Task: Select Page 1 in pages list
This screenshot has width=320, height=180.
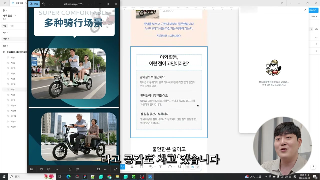Action: (14, 39)
